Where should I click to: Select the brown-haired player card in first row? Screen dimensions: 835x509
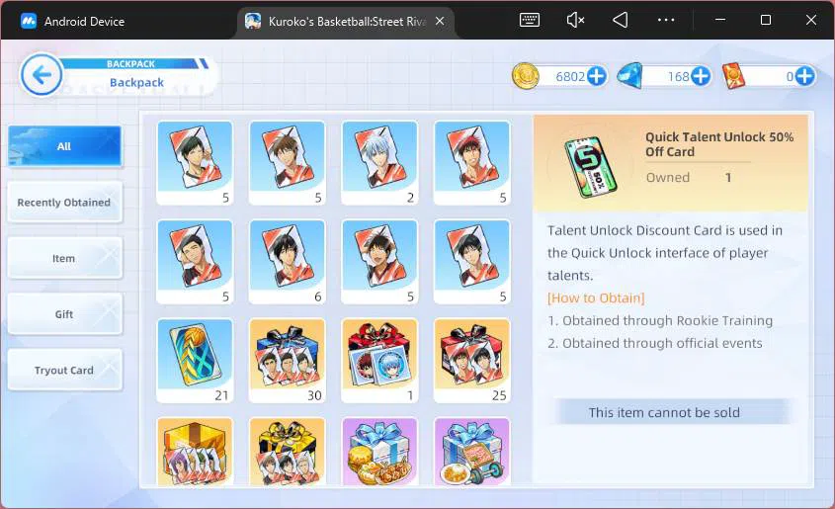(x=287, y=163)
